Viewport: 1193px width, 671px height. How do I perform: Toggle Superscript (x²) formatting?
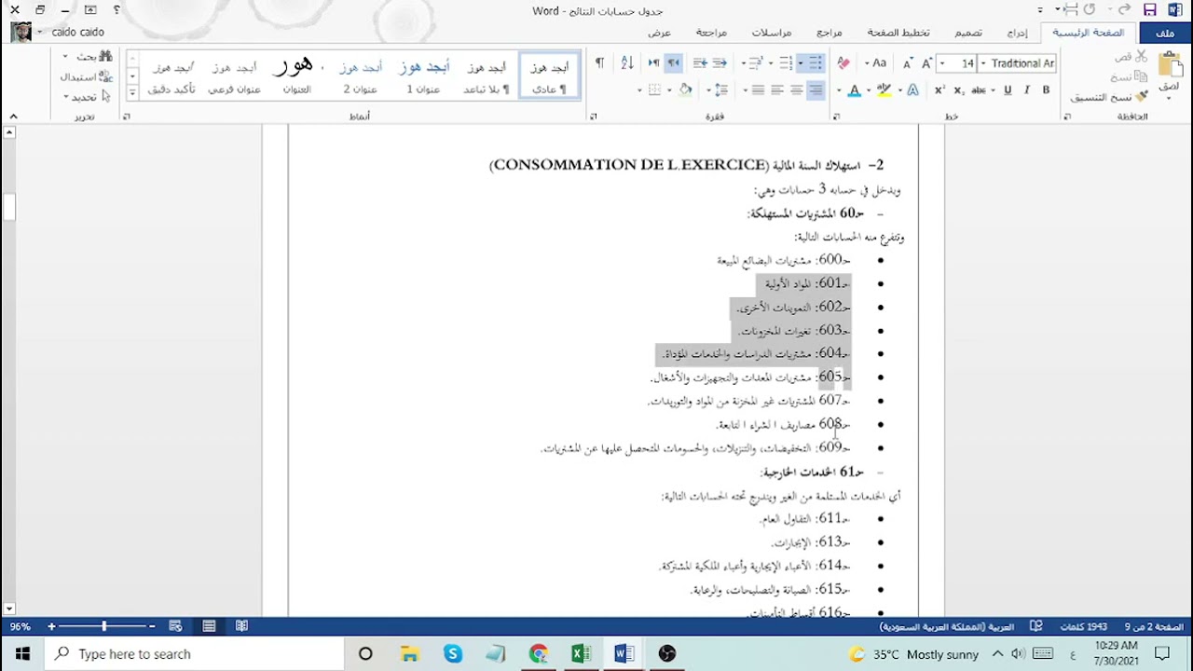pyautogui.click(x=939, y=90)
